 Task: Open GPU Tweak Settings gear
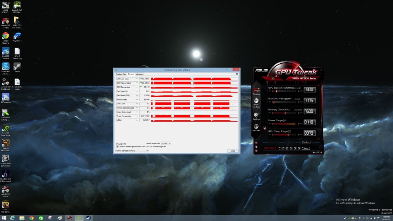click(256, 116)
